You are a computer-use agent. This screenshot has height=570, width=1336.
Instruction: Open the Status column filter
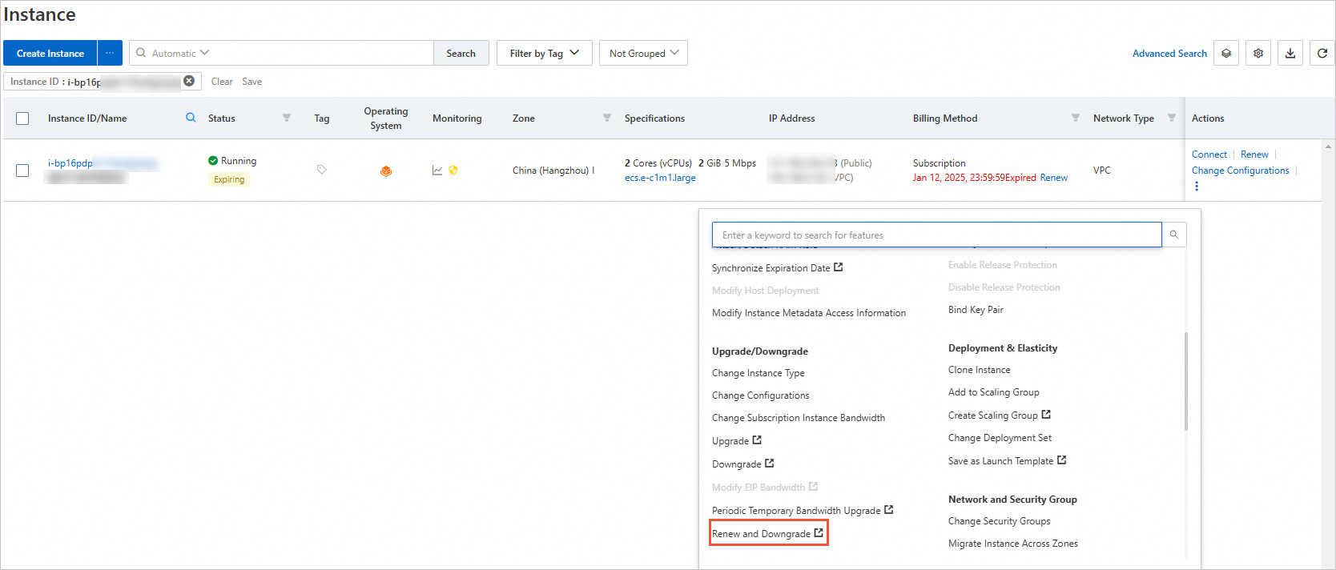click(x=287, y=118)
